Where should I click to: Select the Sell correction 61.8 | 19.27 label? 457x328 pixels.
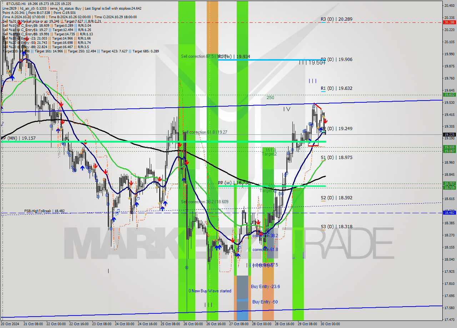click(x=205, y=132)
